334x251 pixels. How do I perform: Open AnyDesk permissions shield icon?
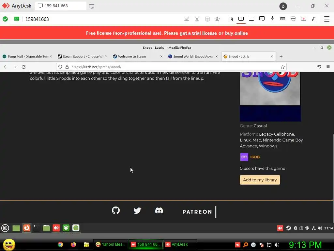pyautogui.click(x=293, y=19)
